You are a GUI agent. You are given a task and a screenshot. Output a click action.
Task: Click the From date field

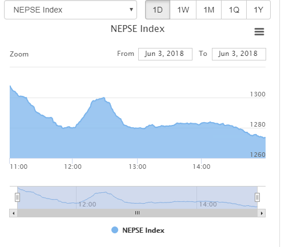pos(165,54)
